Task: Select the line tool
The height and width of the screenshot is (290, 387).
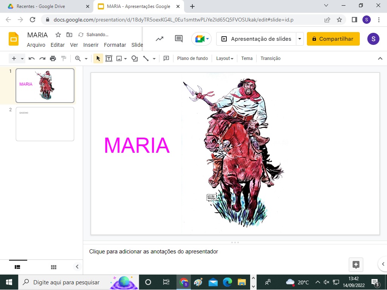Action: point(146,58)
